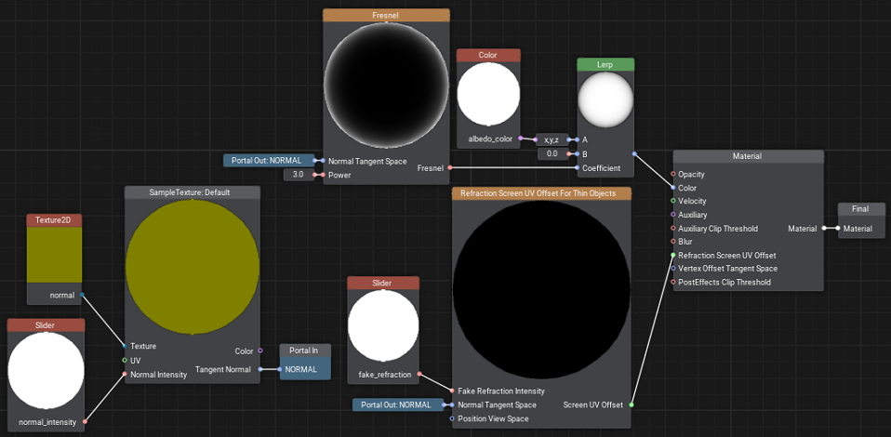Viewport: 891px width, 437px height.
Task: Select the Lerp node header
Action: pos(605,64)
